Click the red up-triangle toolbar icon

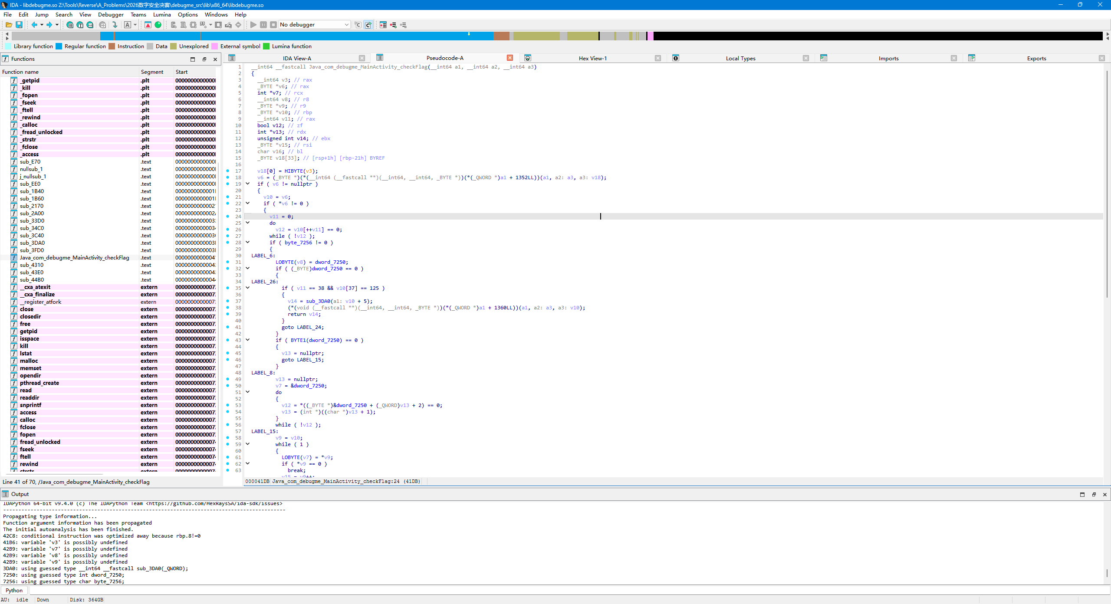(x=148, y=25)
